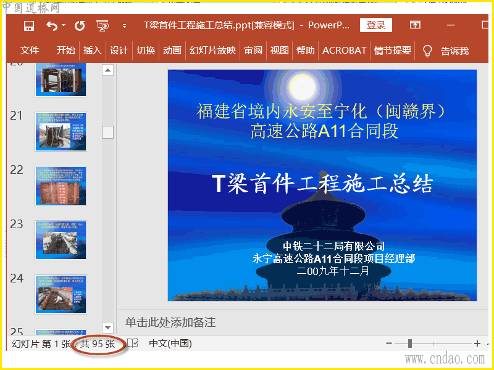This screenshot has width=494, height=370.
Task: Select slide 24 thumbnail
Action: 61,294
